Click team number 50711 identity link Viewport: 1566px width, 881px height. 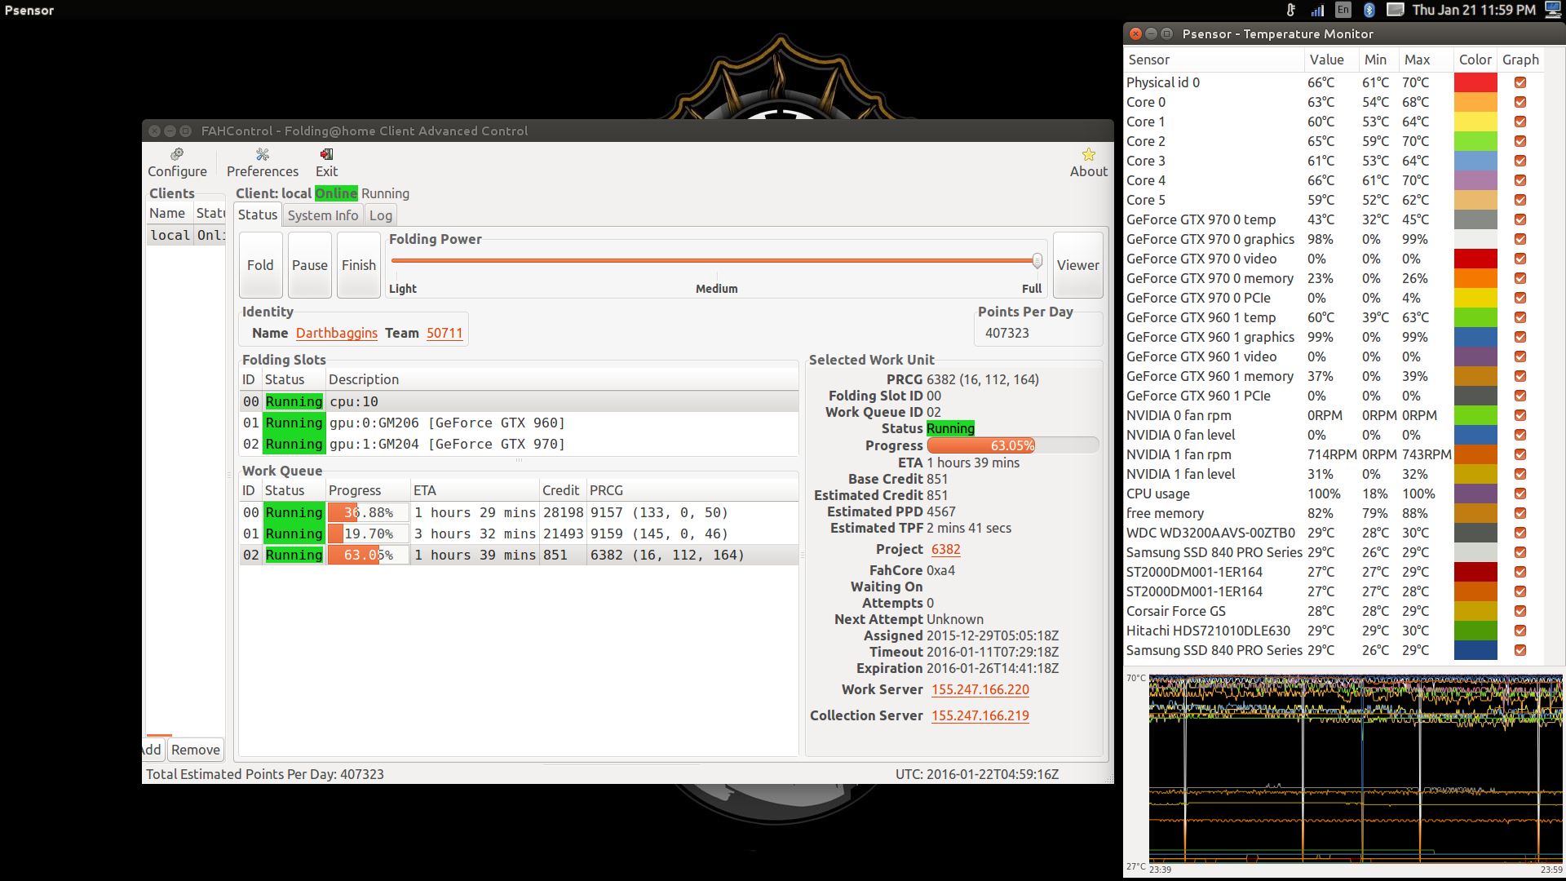pyautogui.click(x=445, y=332)
